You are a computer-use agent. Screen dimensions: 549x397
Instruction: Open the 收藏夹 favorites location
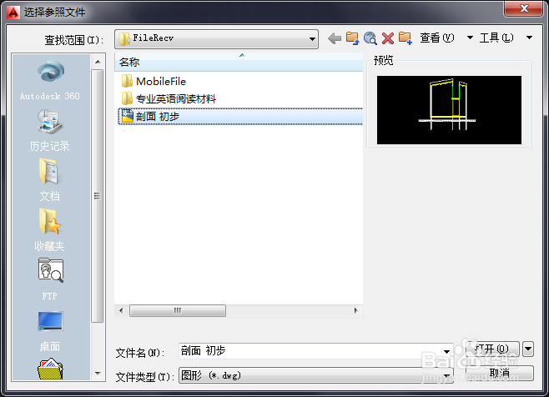[x=50, y=230]
